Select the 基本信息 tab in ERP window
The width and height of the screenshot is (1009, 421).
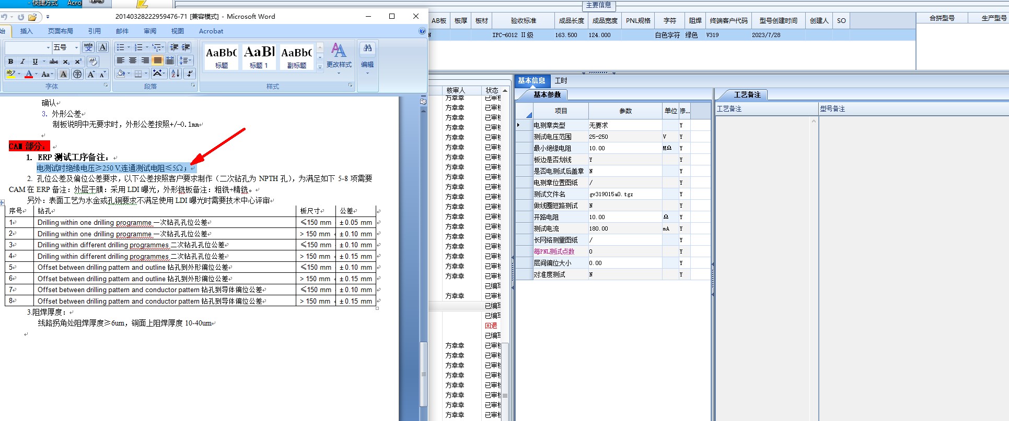[x=532, y=81]
